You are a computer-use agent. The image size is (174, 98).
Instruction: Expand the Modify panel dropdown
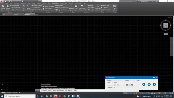pyautogui.click(x=48, y=12)
